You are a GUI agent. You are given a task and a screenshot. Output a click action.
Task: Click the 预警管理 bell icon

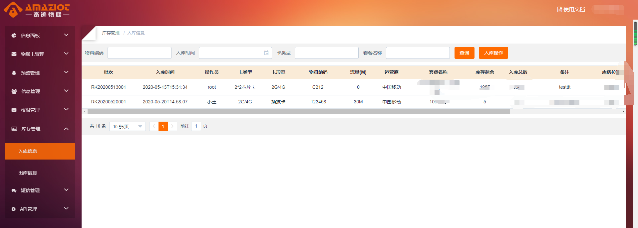pos(14,72)
